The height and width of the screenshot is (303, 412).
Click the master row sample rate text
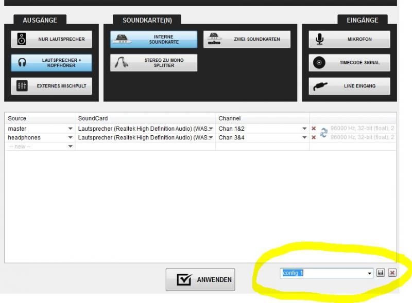(x=363, y=128)
